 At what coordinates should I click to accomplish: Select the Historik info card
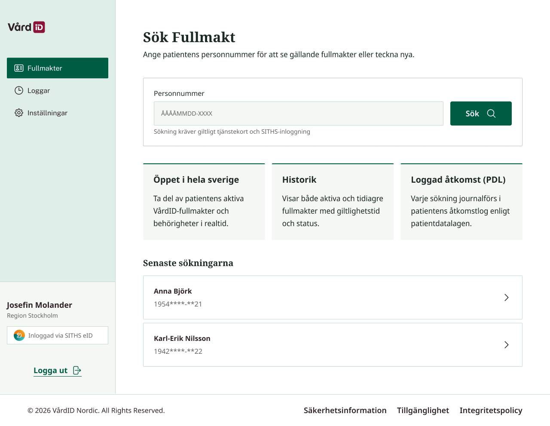pyautogui.click(x=333, y=202)
